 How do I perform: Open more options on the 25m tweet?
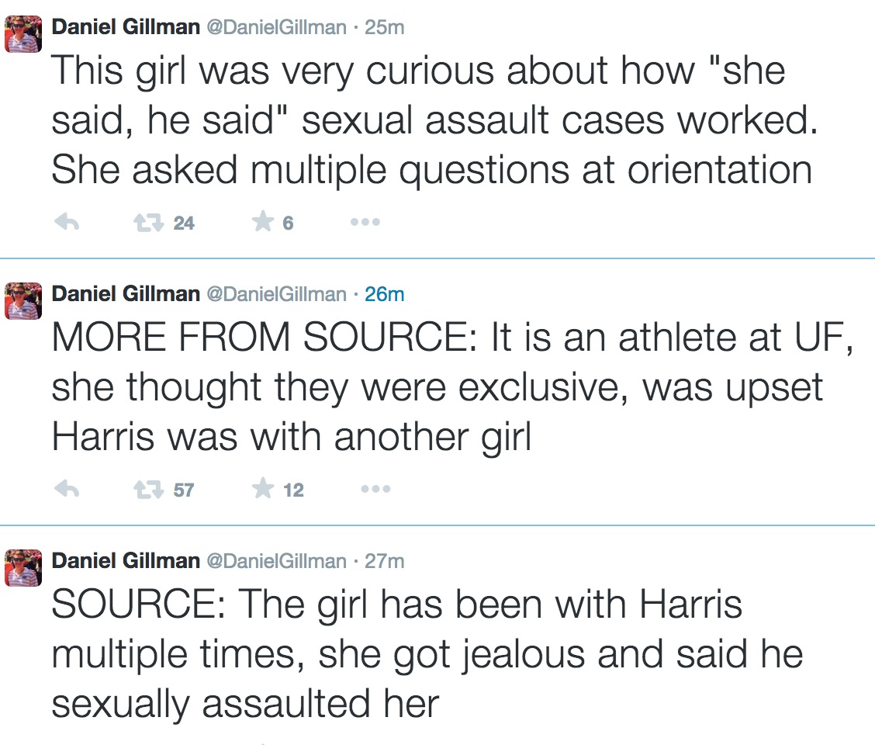tap(364, 223)
